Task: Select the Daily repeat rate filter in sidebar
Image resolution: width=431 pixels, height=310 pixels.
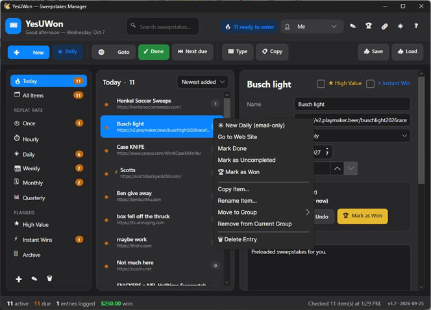Action: 49,154
